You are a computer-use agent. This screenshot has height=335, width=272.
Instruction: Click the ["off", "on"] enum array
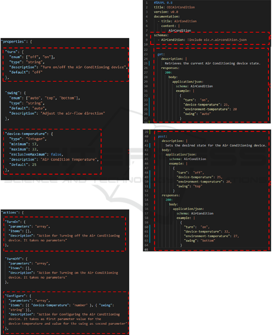pyautogui.click(x=40, y=57)
